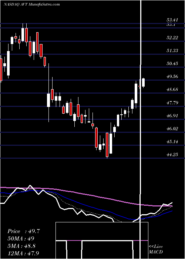This screenshot has width=185, height=259.
Task: Click the 12MA : 47.9 readout
Action: 23,253
